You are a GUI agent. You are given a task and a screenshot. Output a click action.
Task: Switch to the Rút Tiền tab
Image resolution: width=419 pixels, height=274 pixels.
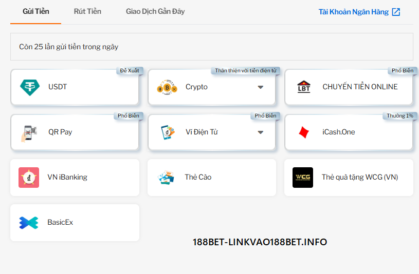[x=87, y=11]
